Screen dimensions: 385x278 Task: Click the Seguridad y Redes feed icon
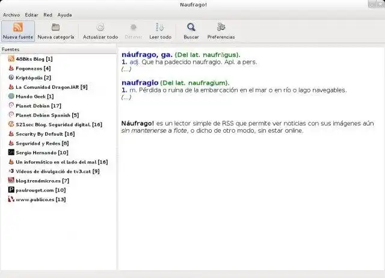click(11, 143)
